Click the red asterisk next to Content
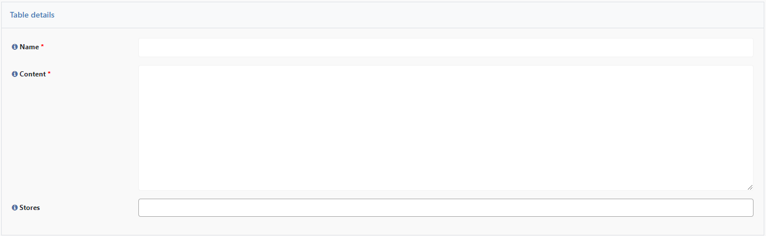The width and height of the screenshot is (766, 236). pyautogui.click(x=49, y=74)
